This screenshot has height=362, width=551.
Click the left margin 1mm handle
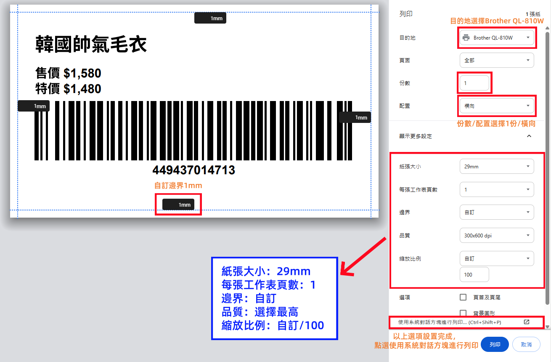click(x=34, y=106)
